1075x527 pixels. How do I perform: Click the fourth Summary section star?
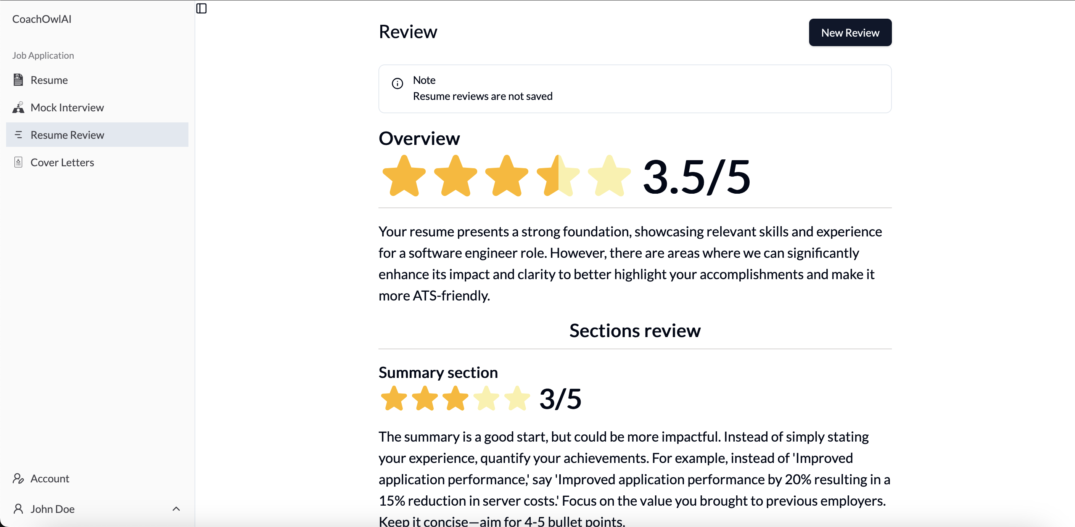pos(486,398)
